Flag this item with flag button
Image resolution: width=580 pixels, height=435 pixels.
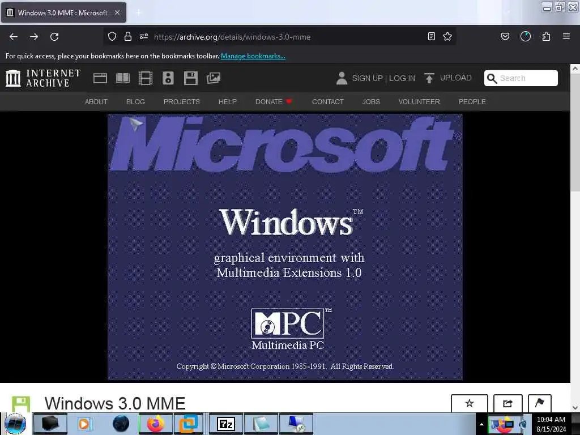pyautogui.click(x=540, y=403)
